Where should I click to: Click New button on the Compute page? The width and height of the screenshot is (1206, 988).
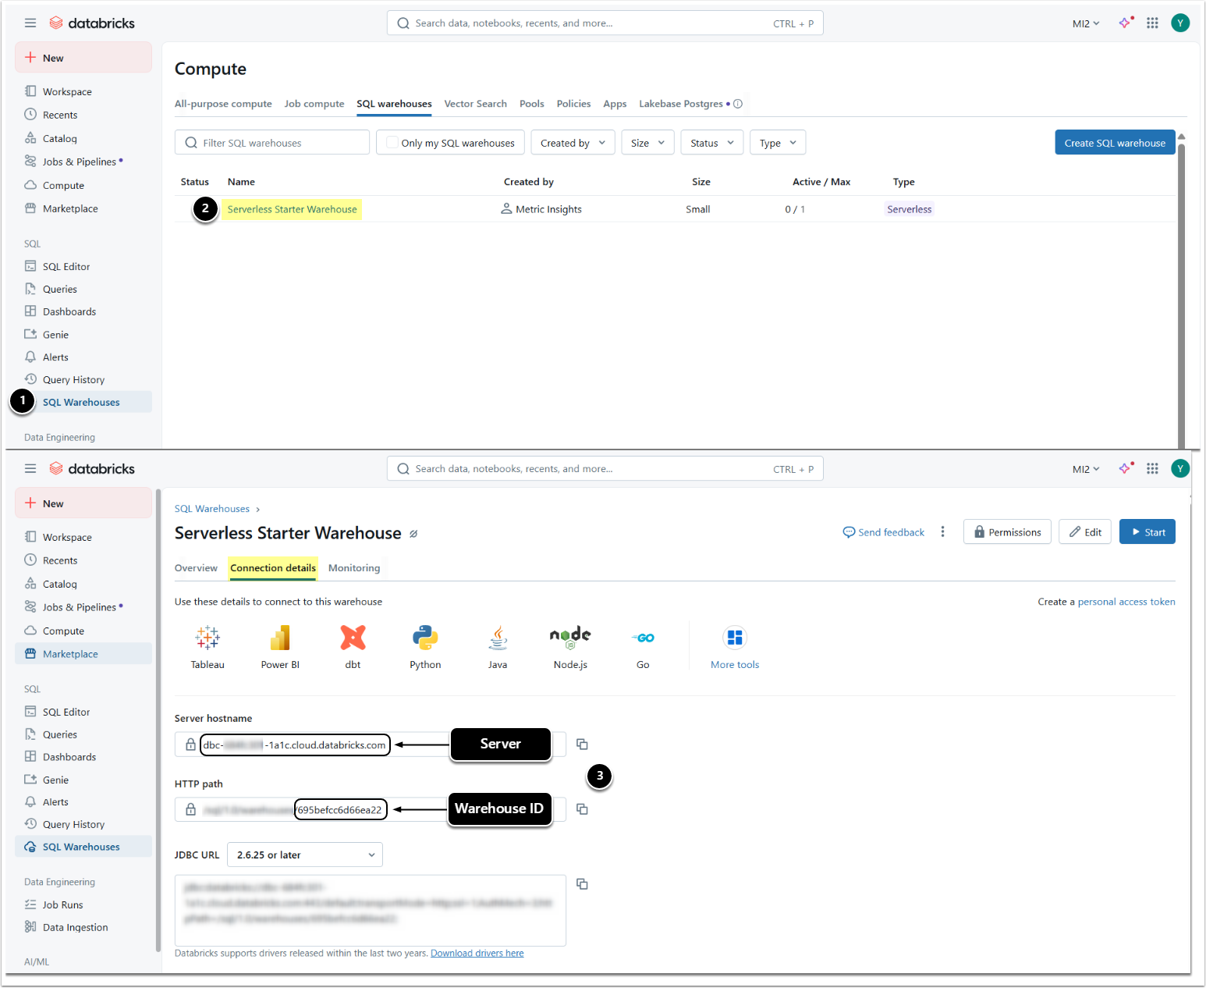click(83, 58)
